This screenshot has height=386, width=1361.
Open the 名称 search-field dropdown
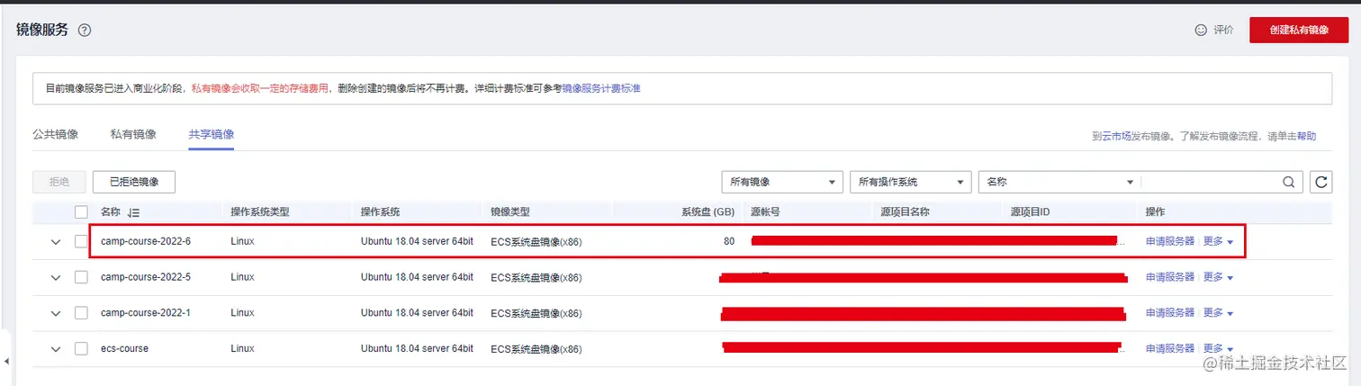(1059, 182)
